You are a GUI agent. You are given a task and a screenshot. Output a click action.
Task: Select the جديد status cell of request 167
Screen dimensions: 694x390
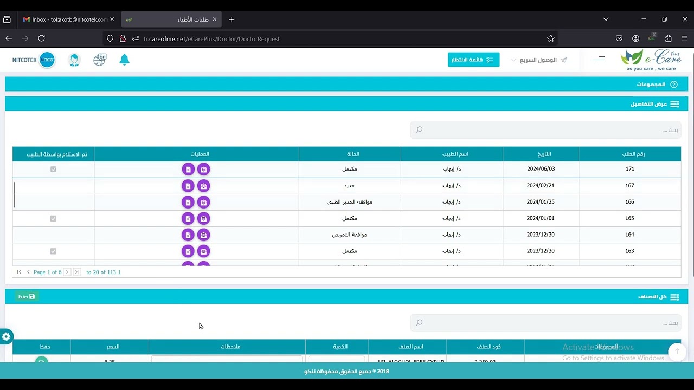[x=350, y=186]
